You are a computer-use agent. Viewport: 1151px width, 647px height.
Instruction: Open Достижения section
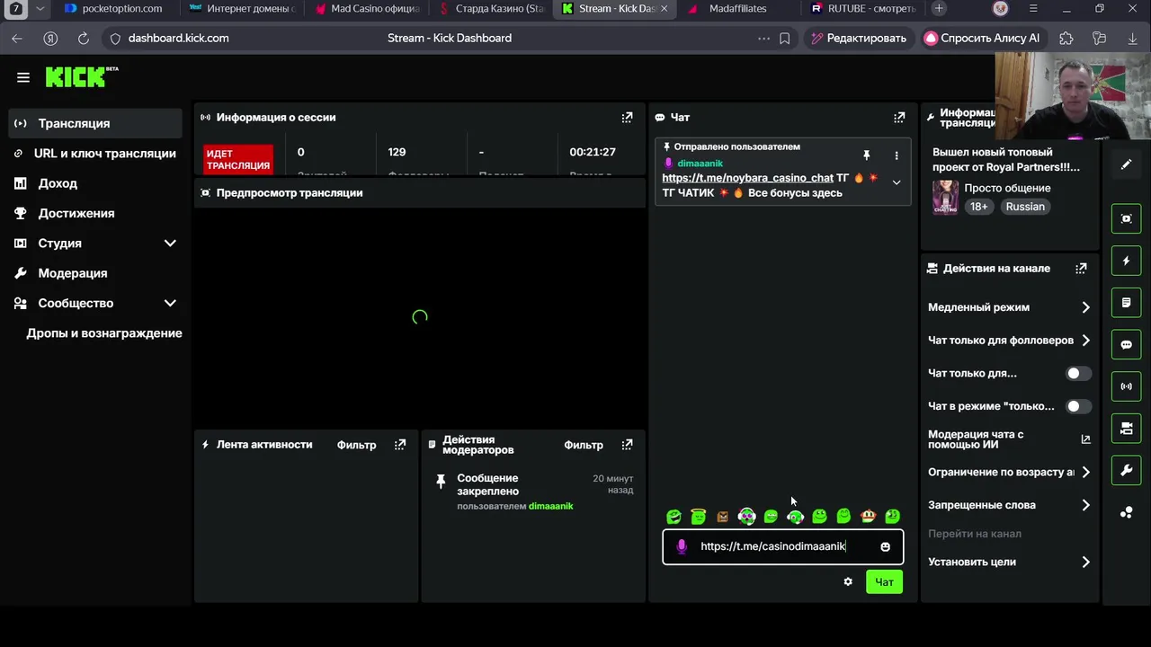(x=95, y=213)
